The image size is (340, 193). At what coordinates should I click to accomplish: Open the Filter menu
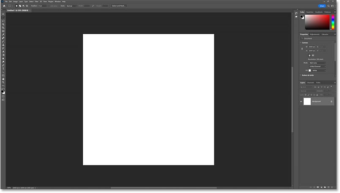37,2
